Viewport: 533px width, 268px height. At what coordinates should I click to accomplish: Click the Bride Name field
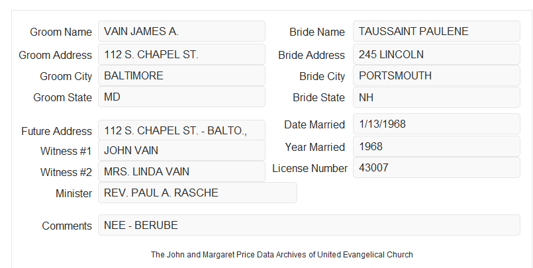pos(436,31)
